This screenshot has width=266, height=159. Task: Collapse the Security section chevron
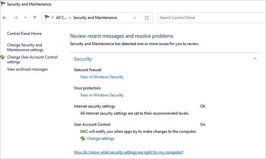[x=255, y=58]
